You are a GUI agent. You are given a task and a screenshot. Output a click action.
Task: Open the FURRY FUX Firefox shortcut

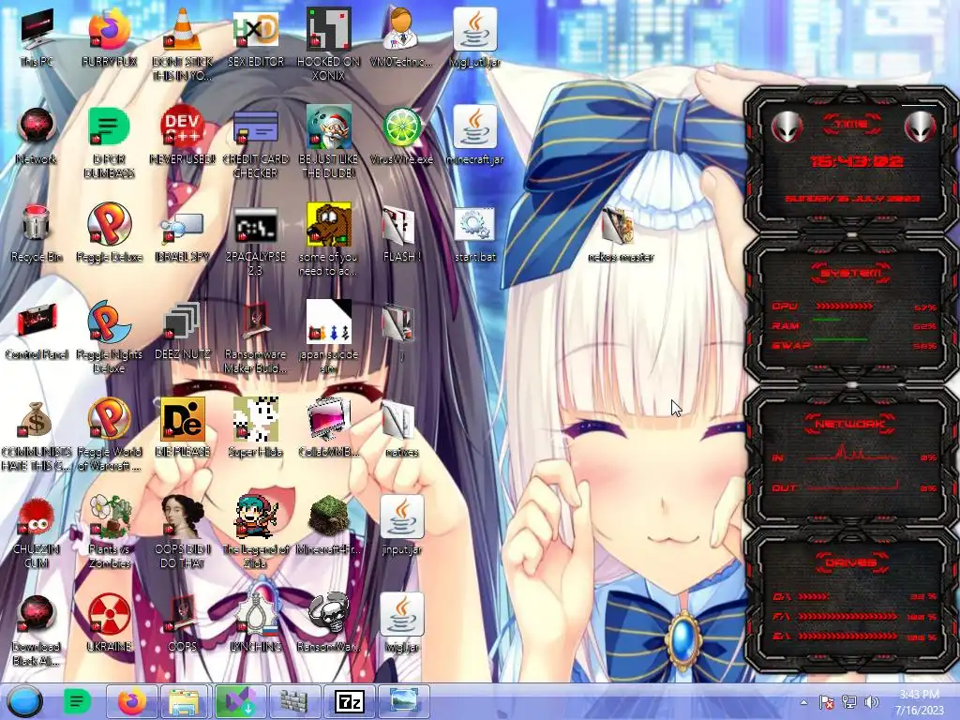[109, 37]
